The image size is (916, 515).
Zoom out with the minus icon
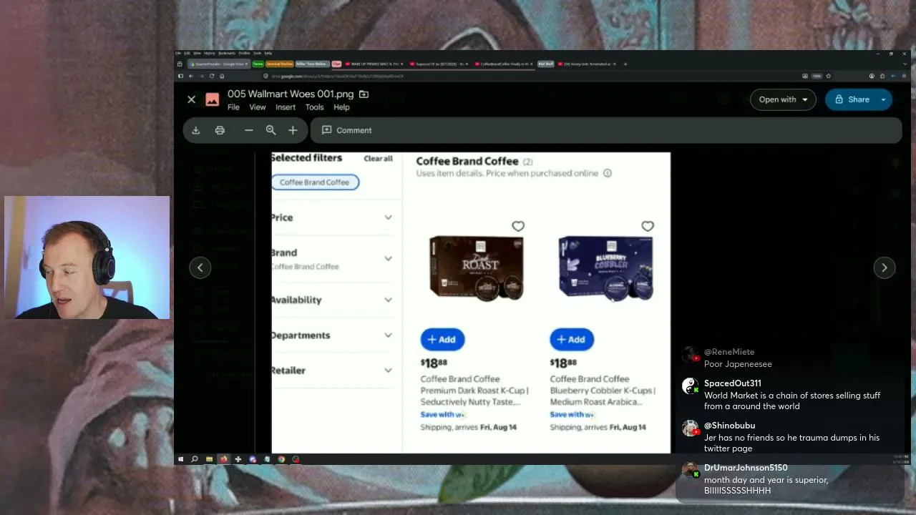point(248,130)
